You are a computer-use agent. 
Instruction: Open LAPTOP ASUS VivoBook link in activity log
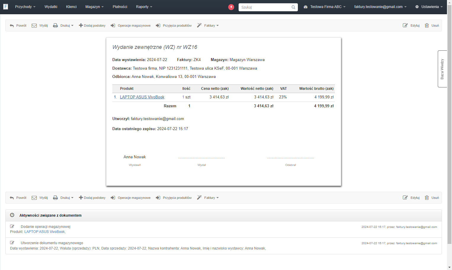(x=44, y=232)
